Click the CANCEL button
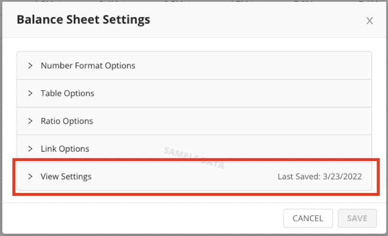Viewport: 388px width, 236px height. [308, 218]
